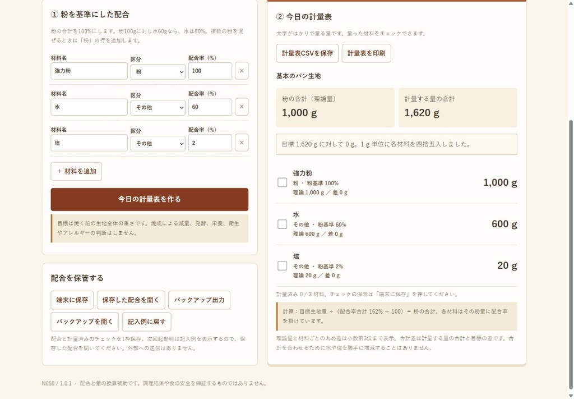Screen dimensions: 574x399
Task: Focus the 配合率 field showing 2
Action: click(x=210, y=143)
